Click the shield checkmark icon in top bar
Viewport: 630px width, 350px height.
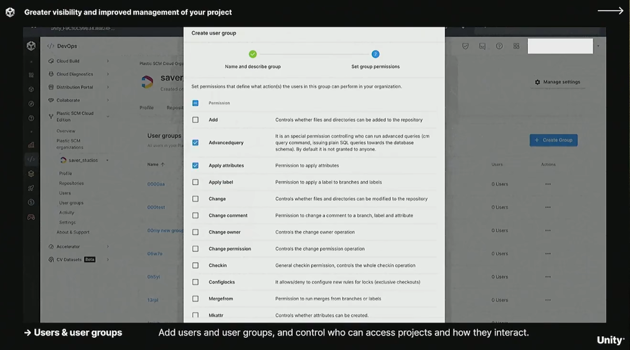tap(465, 46)
